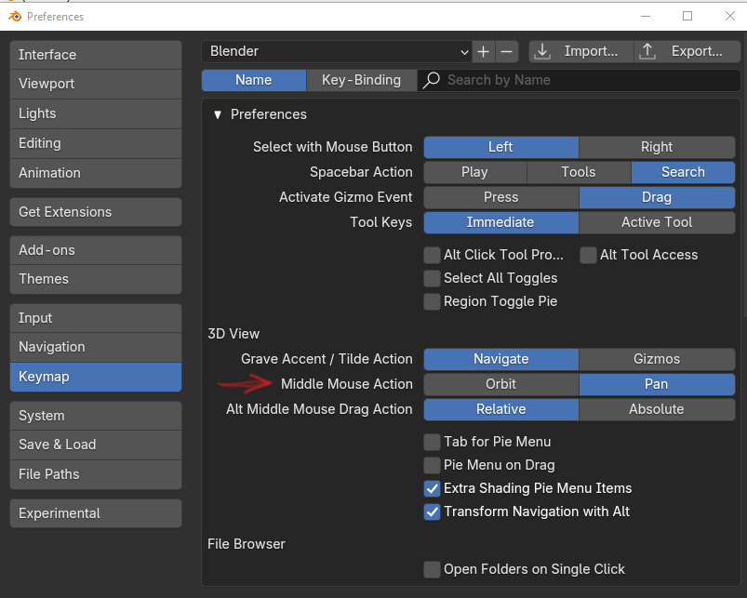Collapse the Preferences section triangle

pyautogui.click(x=218, y=114)
